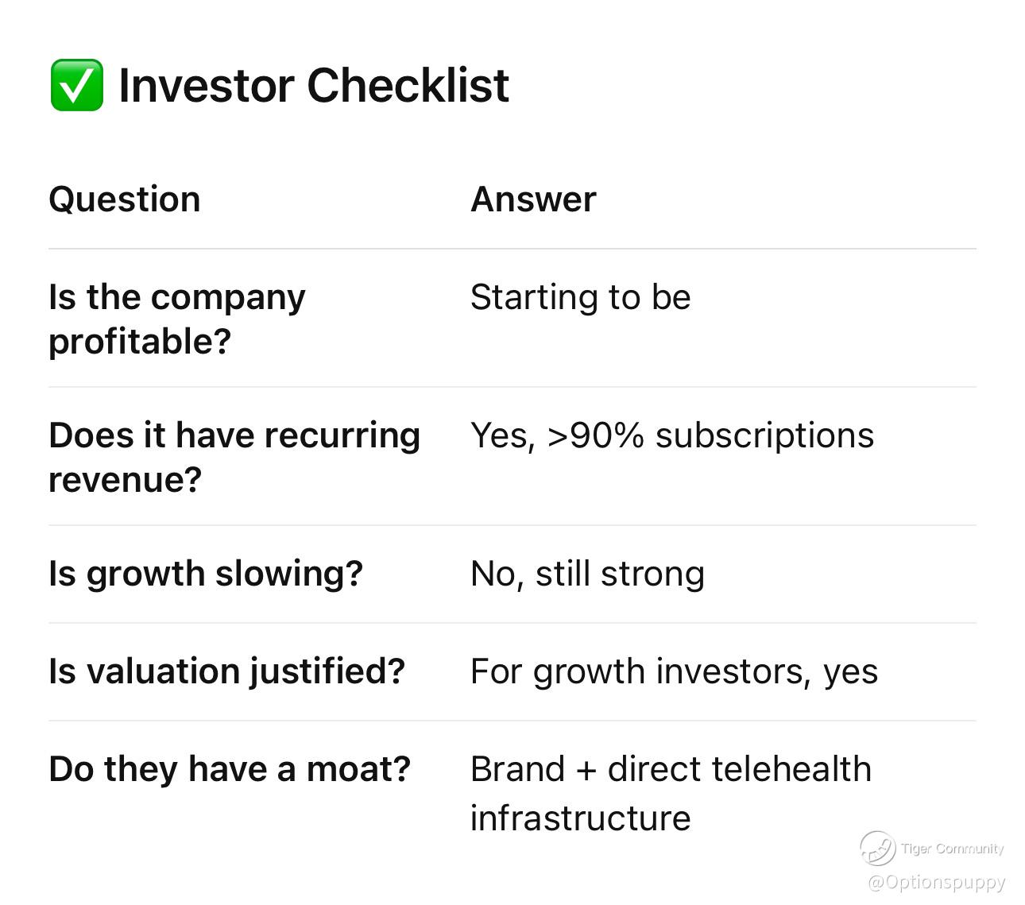Click the "Brand + direct telehealth" answer line
This screenshot has width=1025, height=905.
pyautogui.click(x=671, y=769)
